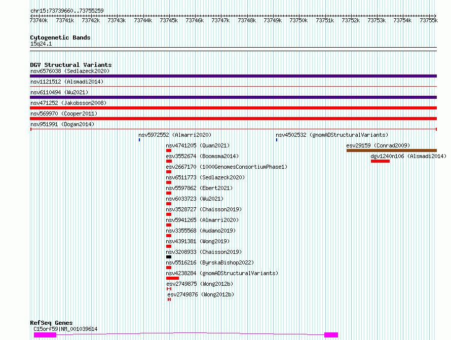Click the red block under nsv6033723

click(x=169, y=204)
